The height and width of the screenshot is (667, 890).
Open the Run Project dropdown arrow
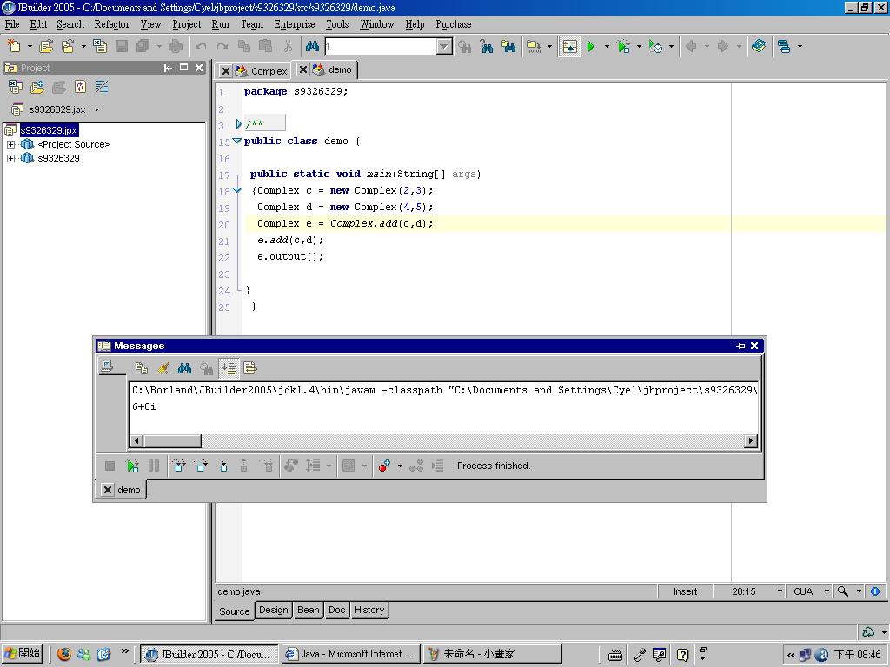click(607, 47)
